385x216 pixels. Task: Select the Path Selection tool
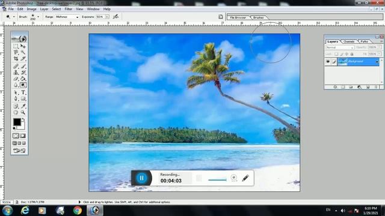(x=16, y=92)
